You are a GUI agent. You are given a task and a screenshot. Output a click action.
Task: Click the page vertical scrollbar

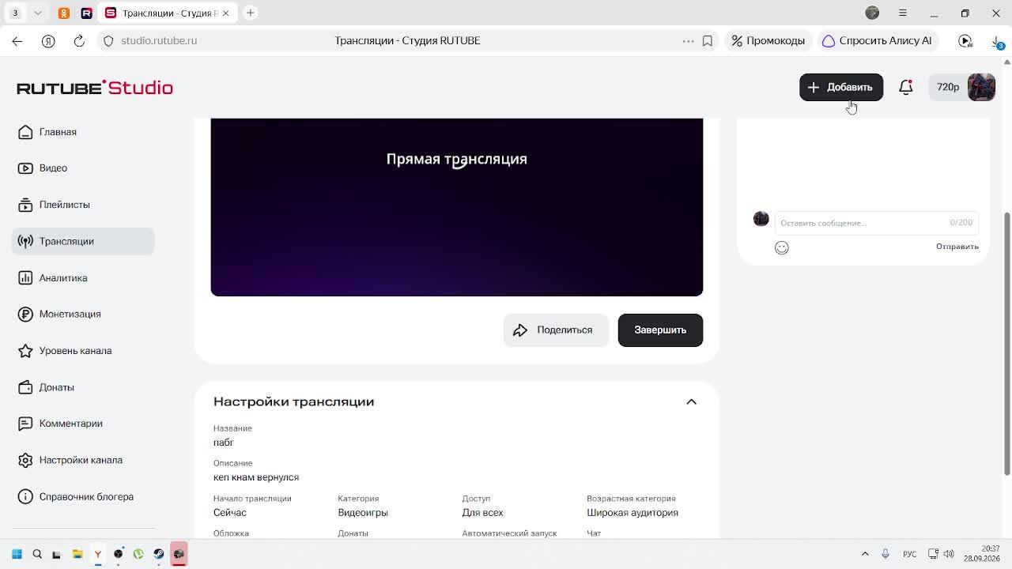point(1006,344)
